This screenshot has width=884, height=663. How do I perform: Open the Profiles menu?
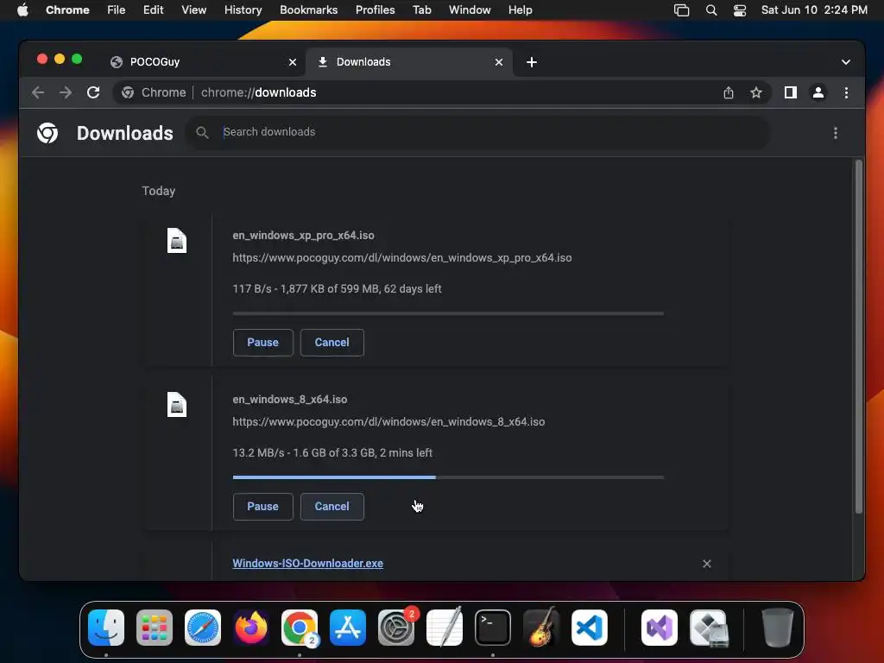(375, 10)
